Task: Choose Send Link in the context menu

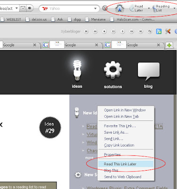Action: tap(113, 139)
